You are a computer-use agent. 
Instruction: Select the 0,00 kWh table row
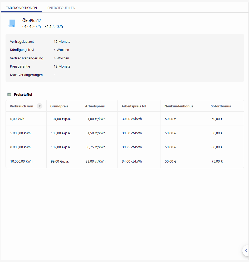(17, 119)
